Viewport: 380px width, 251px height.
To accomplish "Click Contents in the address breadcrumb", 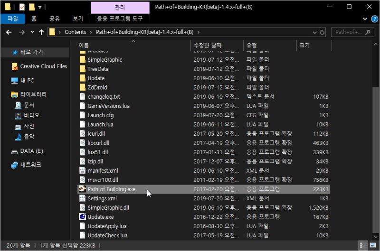I will click(75, 32).
